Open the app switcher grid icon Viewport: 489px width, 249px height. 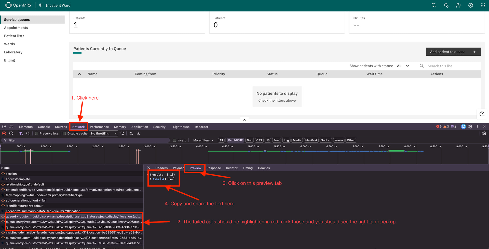coord(483,5)
